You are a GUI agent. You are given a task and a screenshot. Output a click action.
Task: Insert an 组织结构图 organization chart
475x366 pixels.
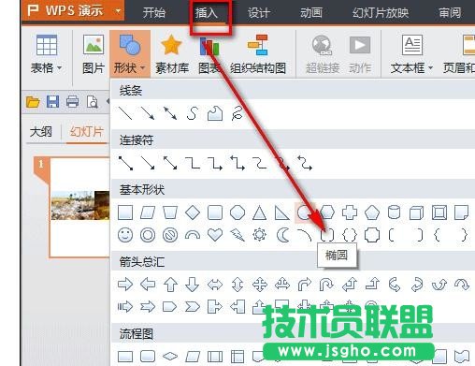click(x=258, y=54)
